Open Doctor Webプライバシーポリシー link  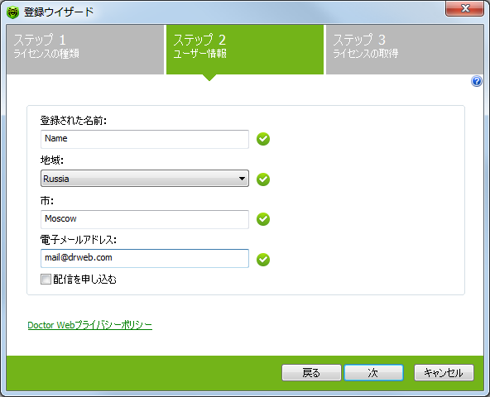90,325
